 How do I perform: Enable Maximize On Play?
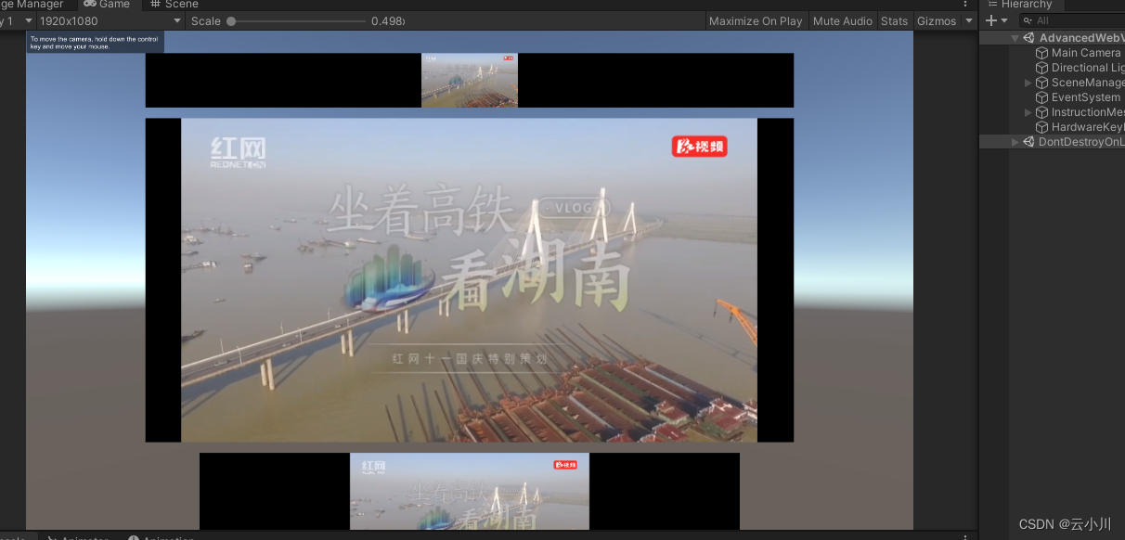756,20
